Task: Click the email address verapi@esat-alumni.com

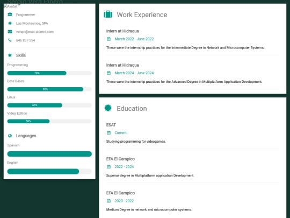Action: coord(35,32)
